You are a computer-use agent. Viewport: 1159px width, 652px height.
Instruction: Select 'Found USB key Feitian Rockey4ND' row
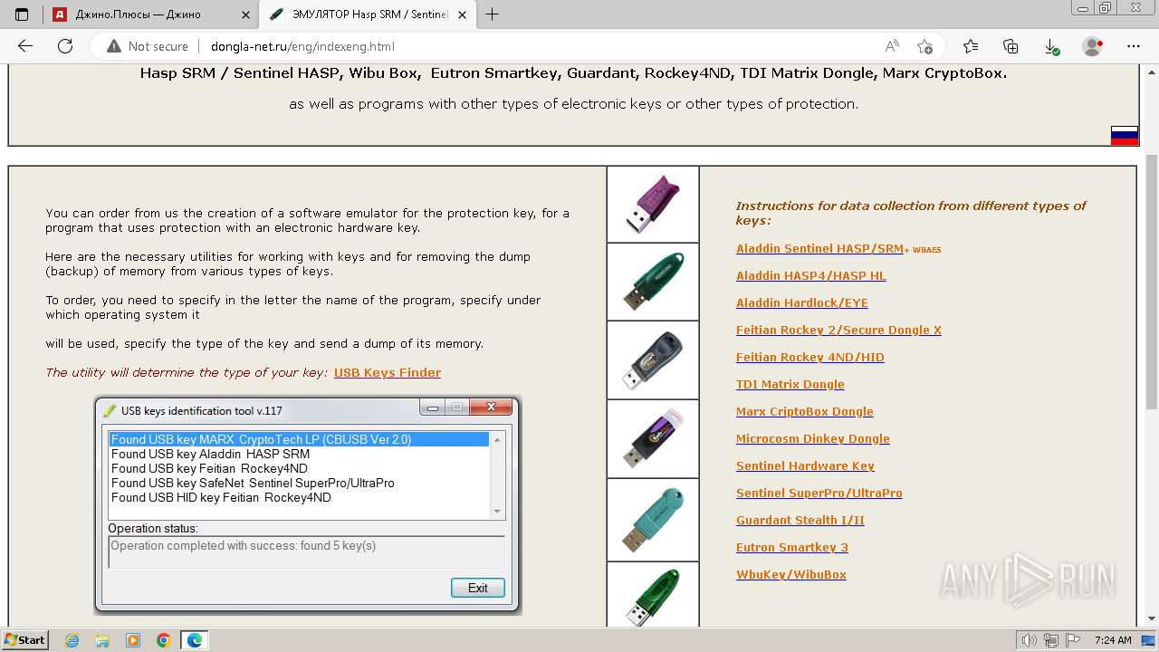point(300,468)
